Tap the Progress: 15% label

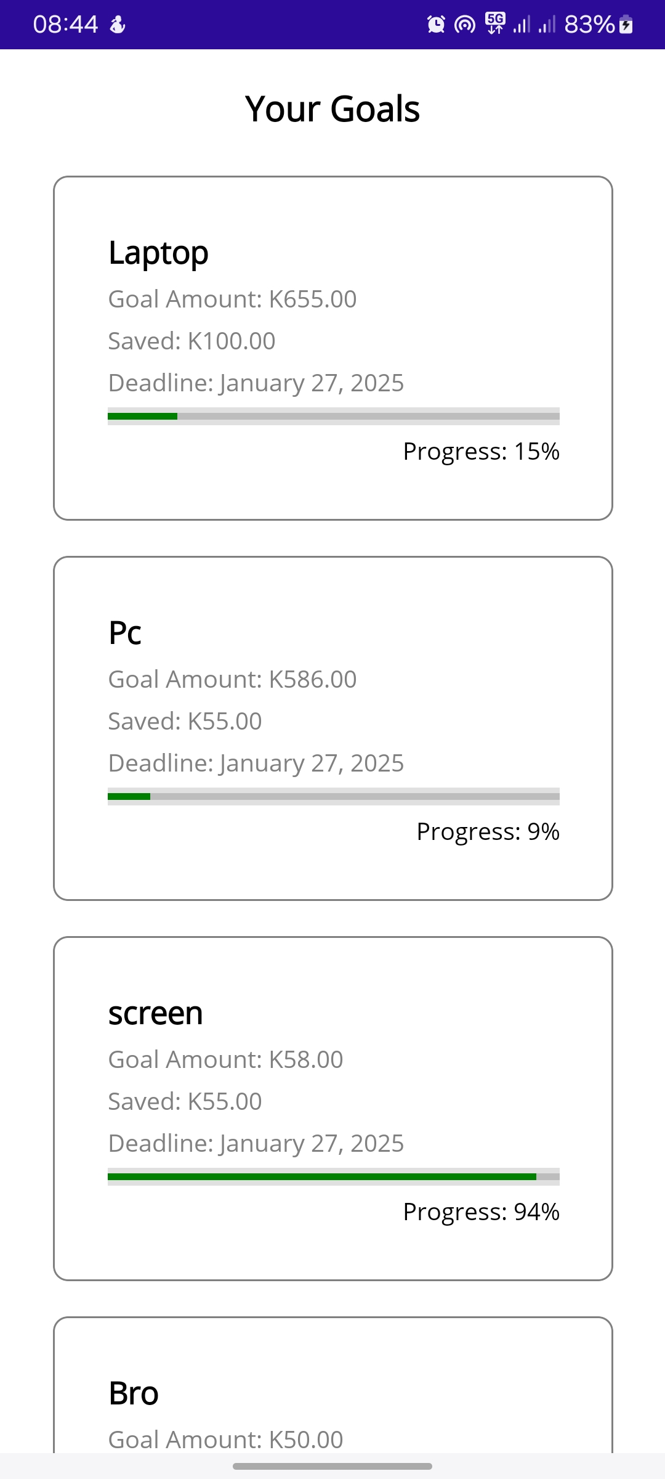pos(481,452)
